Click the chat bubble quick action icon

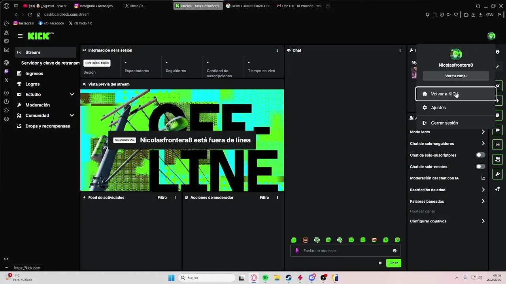click(x=498, y=130)
